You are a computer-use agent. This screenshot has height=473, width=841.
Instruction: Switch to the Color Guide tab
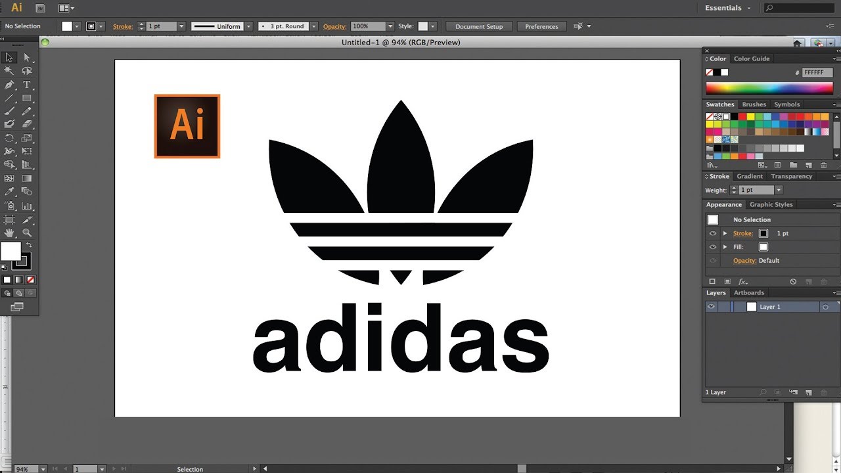[x=752, y=58]
